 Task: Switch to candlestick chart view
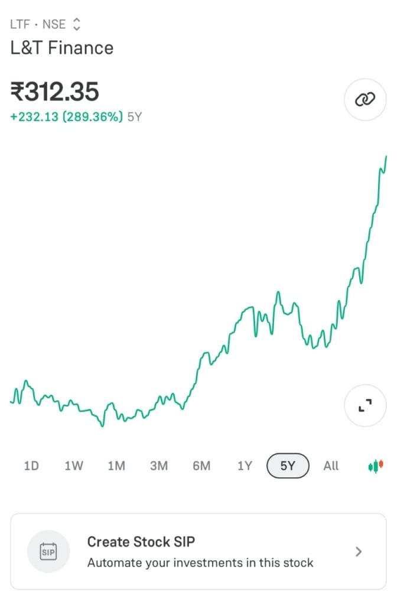(376, 466)
